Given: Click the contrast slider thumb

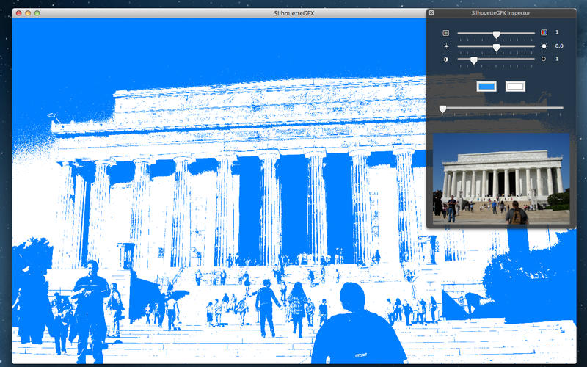Looking at the screenshot, I should tap(474, 60).
